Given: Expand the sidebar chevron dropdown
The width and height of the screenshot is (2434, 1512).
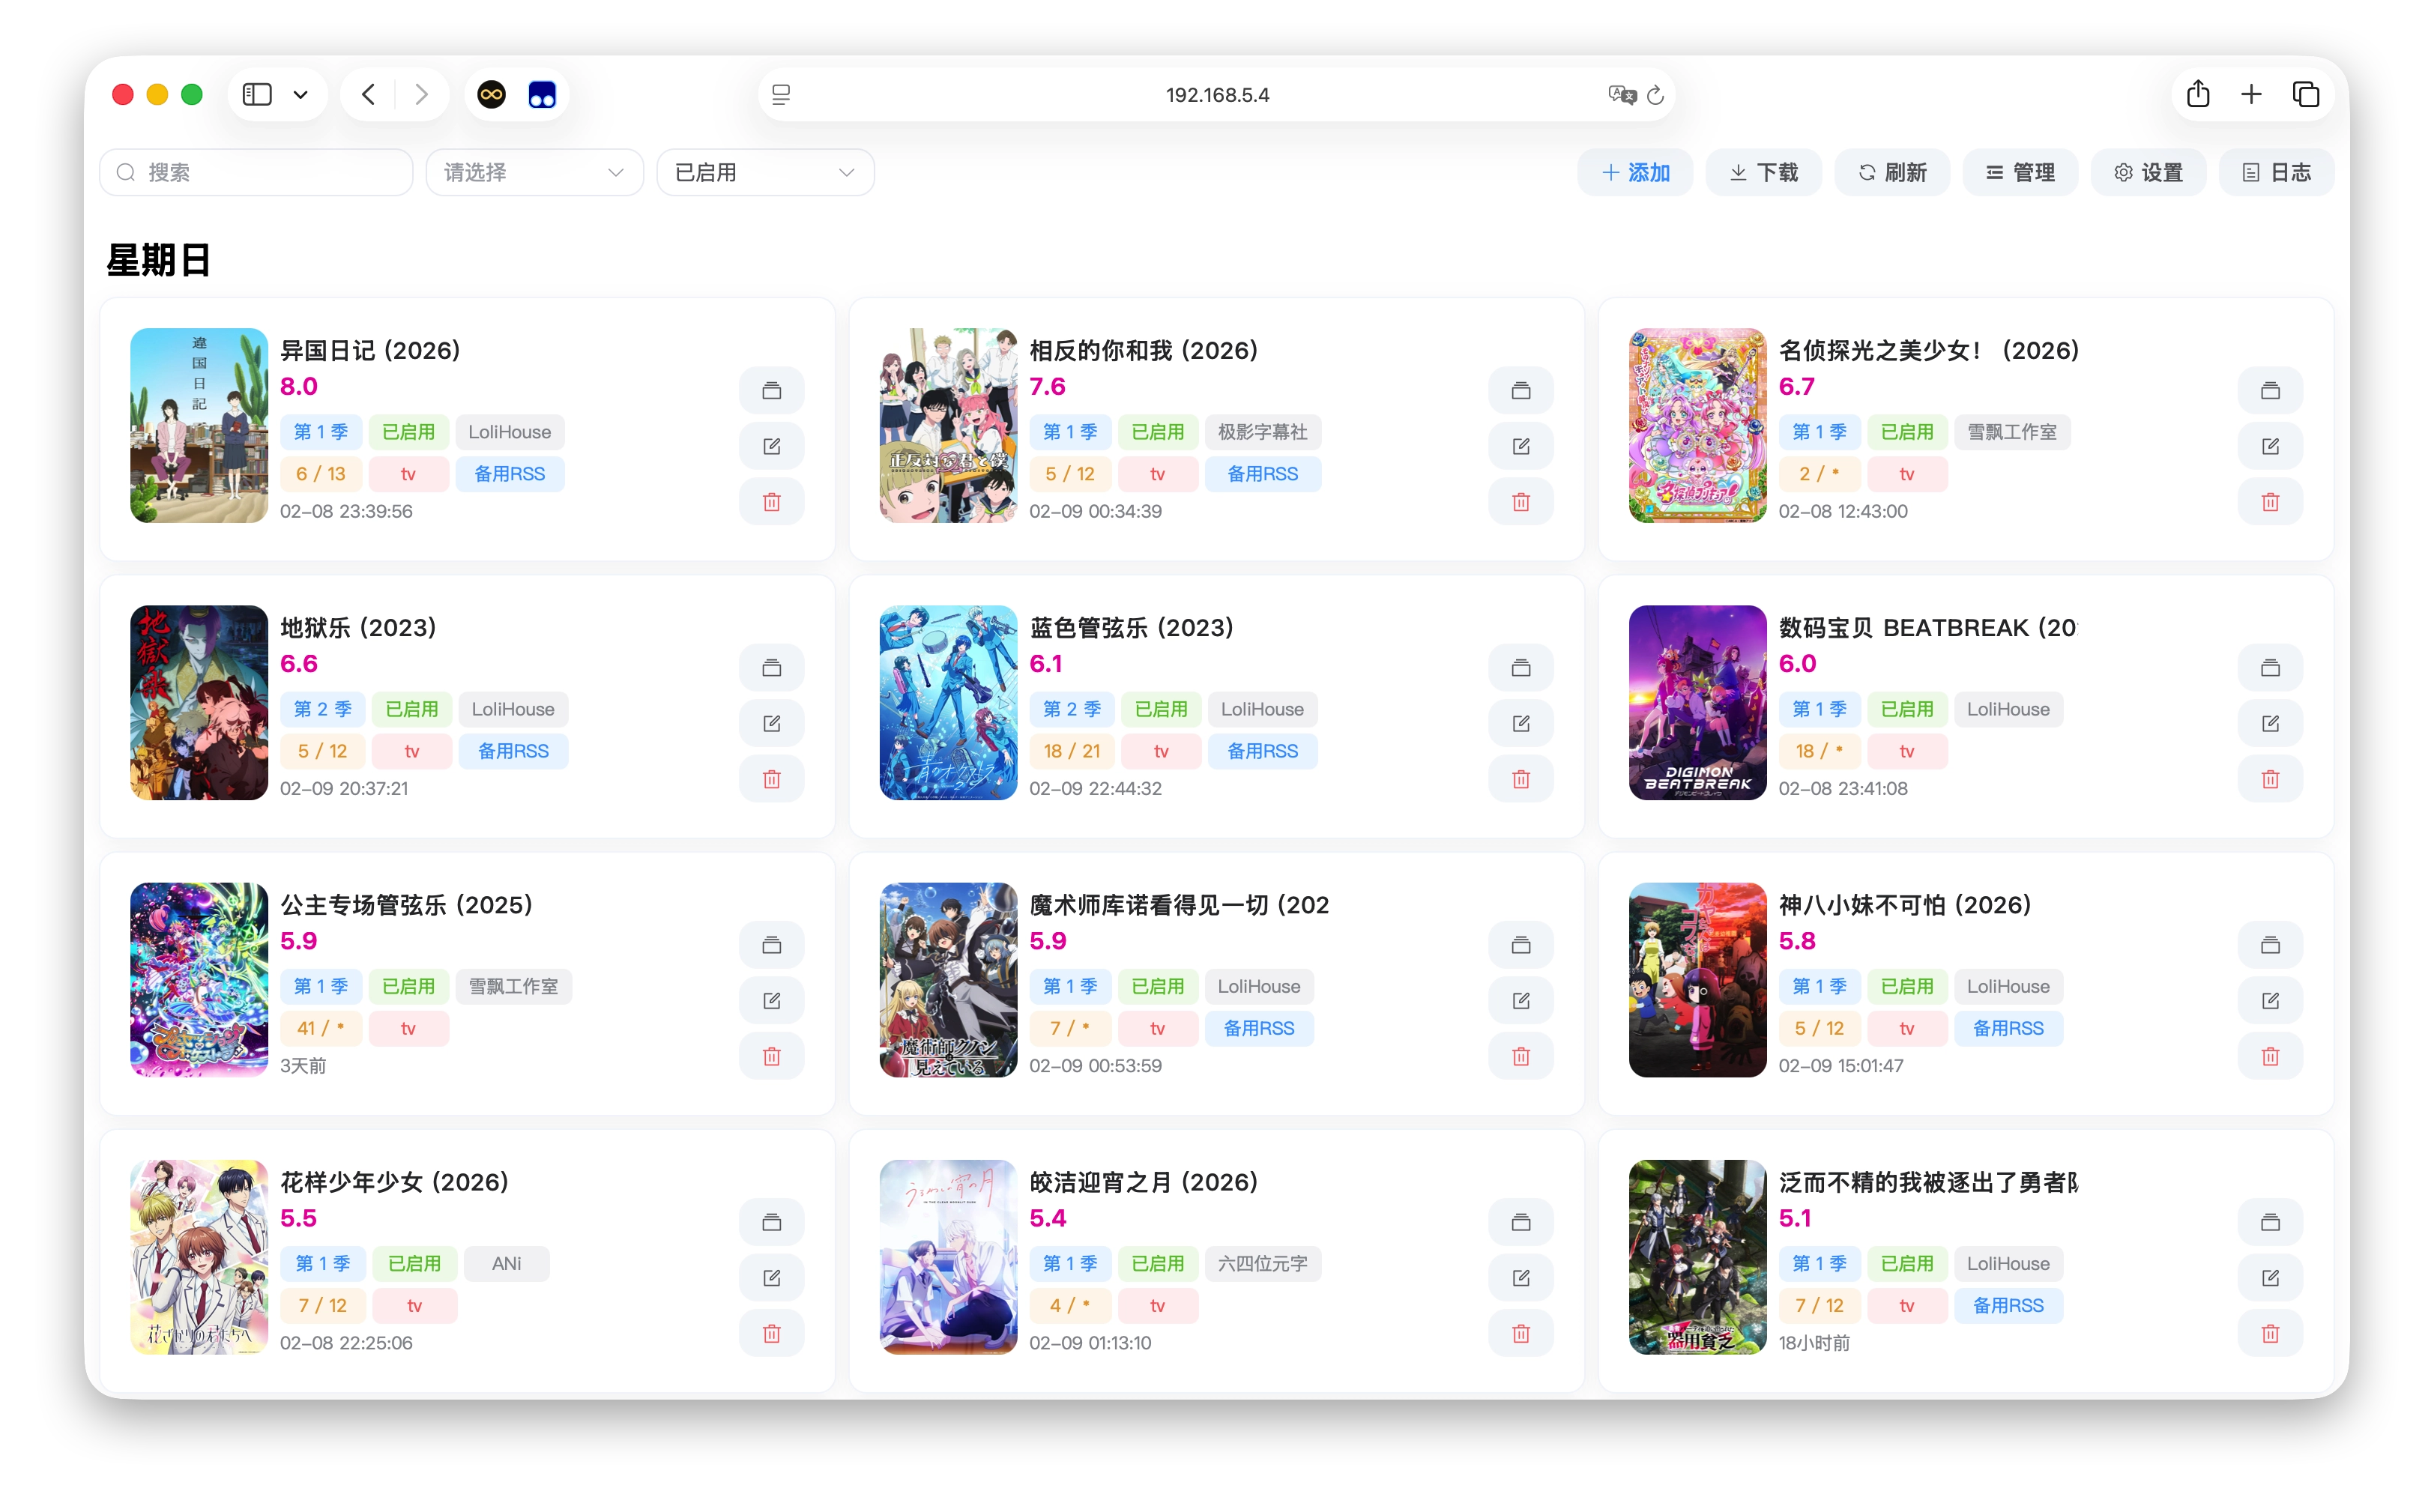Looking at the screenshot, I should point(301,94).
